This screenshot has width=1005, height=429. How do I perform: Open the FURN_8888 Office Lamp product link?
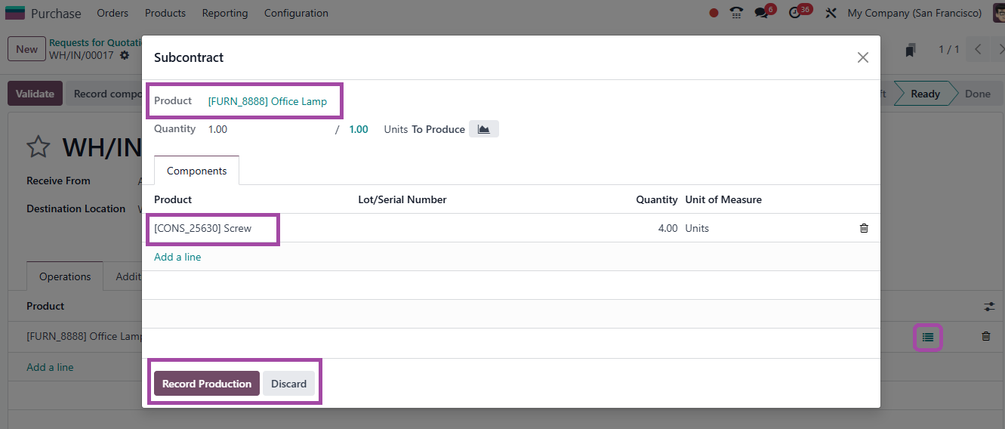coord(267,101)
